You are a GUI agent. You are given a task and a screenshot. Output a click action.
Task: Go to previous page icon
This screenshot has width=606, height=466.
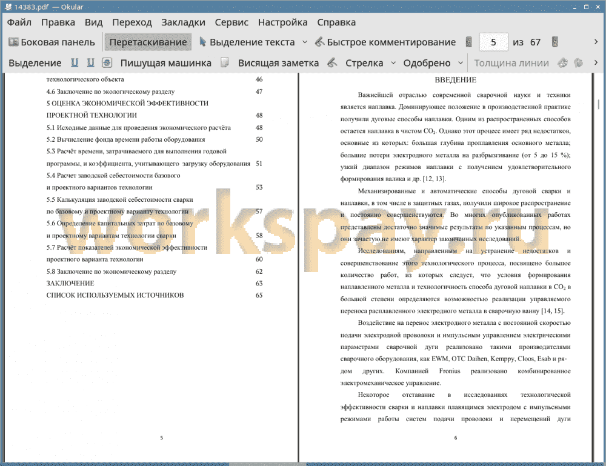[469, 42]
